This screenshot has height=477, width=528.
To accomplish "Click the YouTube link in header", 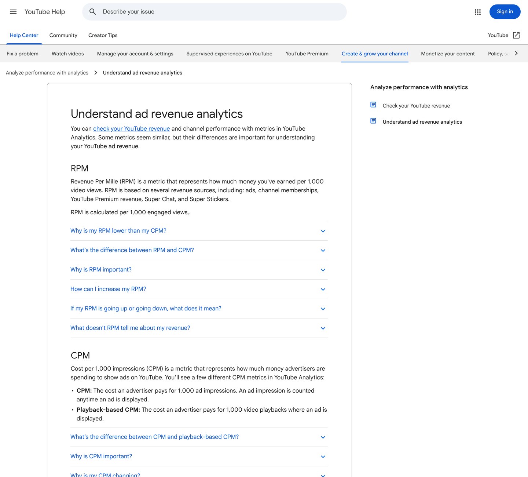I will click(x=498, y=35).
